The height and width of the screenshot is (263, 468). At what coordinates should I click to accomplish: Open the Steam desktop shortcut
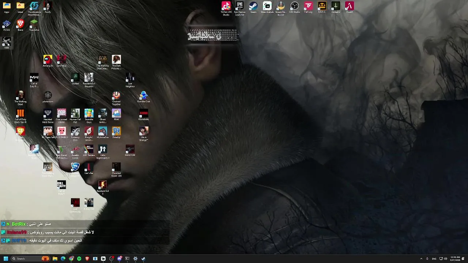253,7
